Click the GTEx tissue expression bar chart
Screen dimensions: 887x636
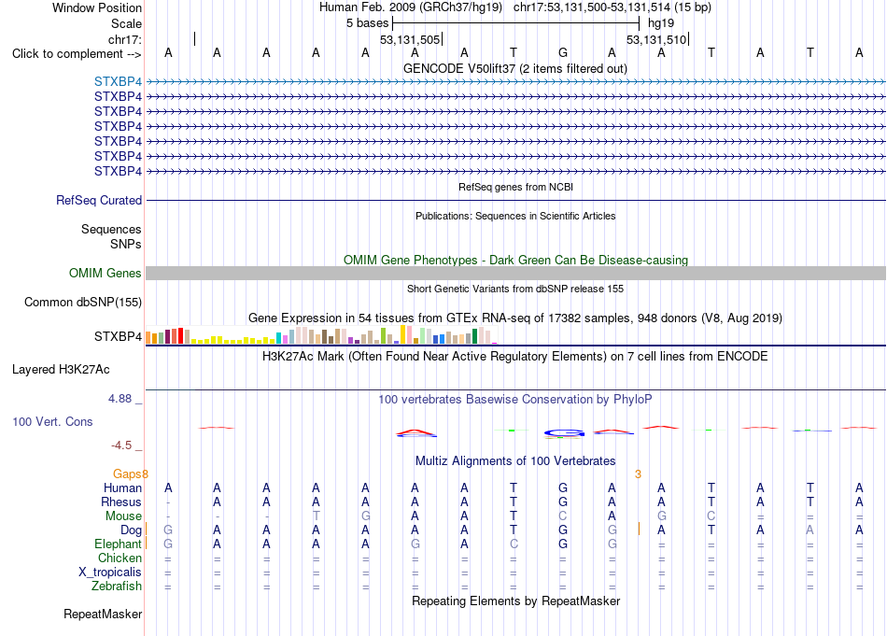[321, 335]
